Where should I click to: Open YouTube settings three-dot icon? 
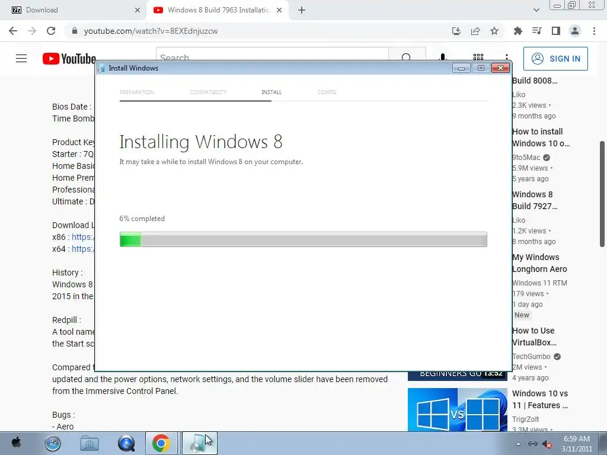click(x=506, y=57)
